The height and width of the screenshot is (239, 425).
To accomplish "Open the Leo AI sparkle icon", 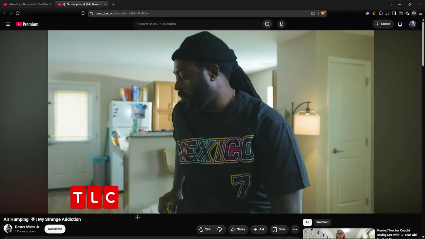I will (x=407, y=13).
